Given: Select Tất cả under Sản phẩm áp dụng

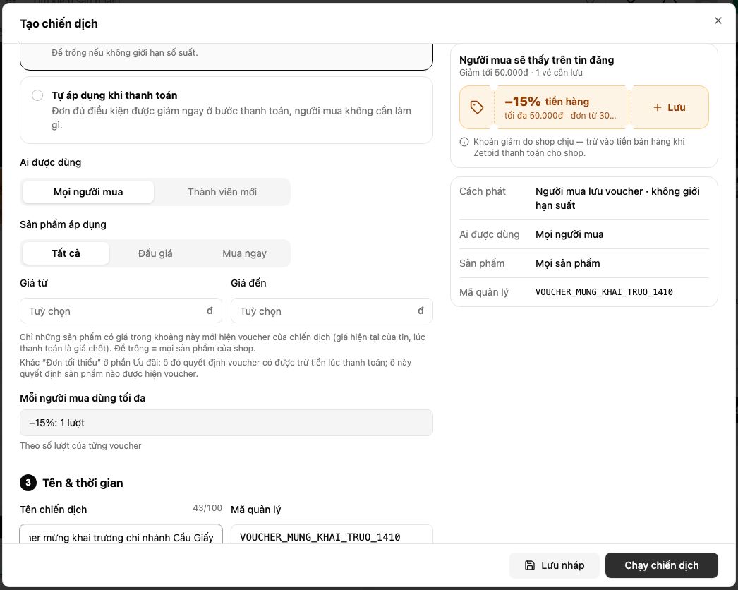Looking at the screenshot, I should click(x=66, y=253).
